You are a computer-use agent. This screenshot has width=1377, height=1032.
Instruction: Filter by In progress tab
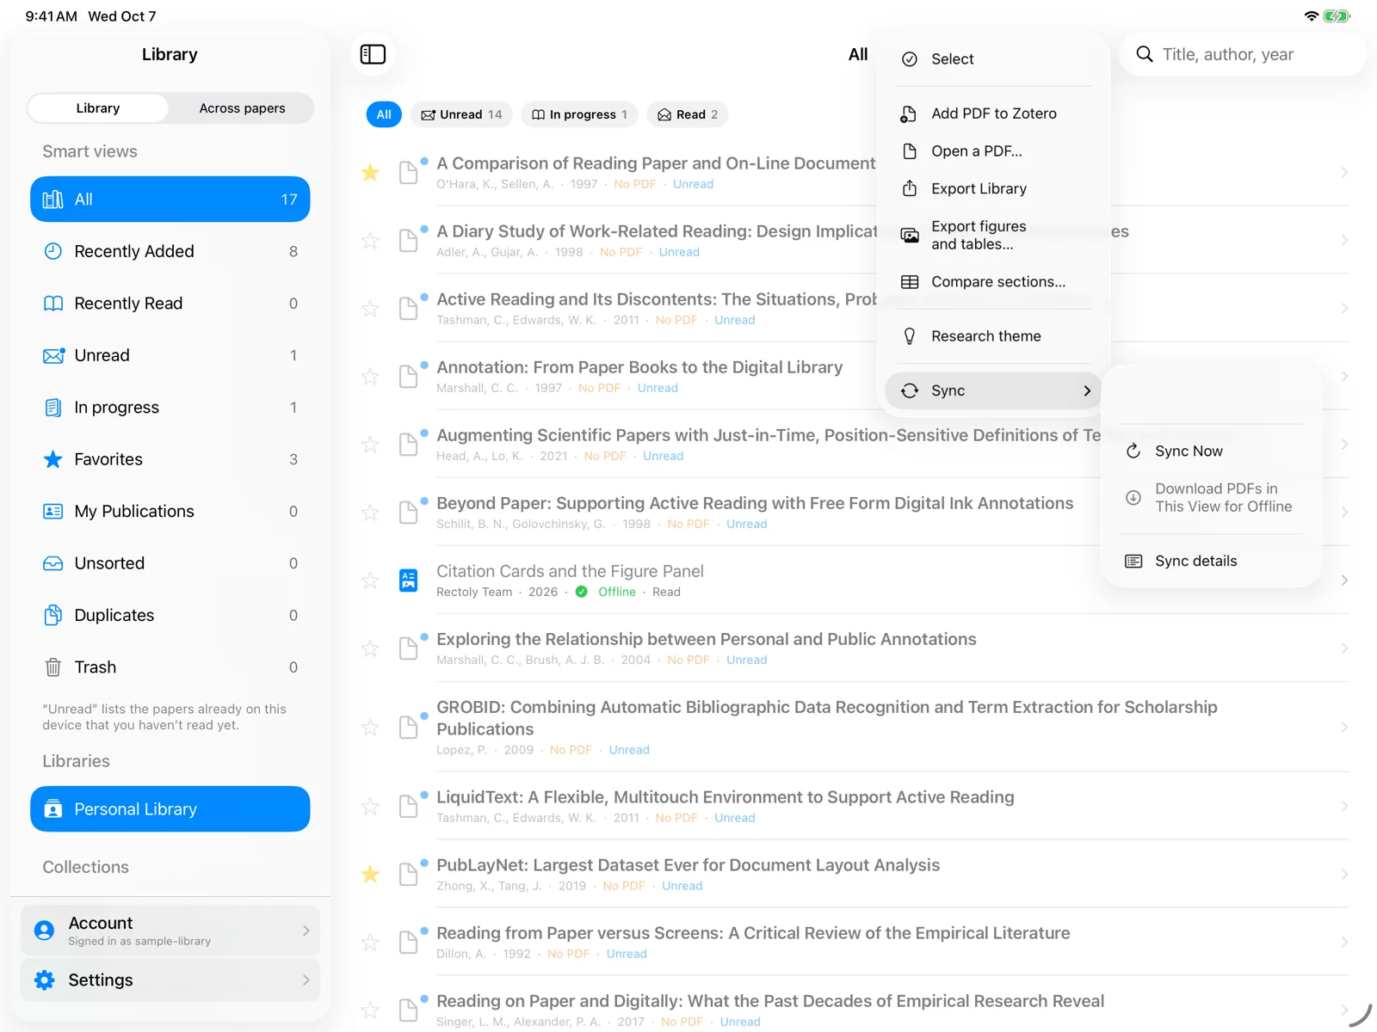pos(579,114)
